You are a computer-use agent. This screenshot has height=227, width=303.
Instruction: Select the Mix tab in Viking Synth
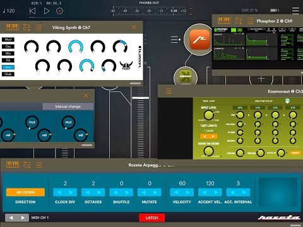pyautogui.click(x=8, y=54)
